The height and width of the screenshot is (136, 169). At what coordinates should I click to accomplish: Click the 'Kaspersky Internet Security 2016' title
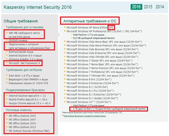click(x=38, y=7)
